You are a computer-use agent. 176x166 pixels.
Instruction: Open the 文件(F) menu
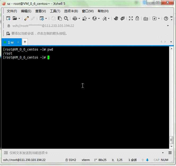12,11
